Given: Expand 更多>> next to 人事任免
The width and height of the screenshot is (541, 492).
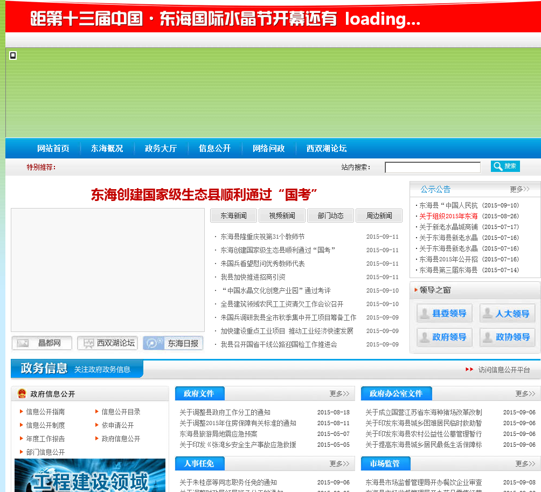Looking at the screenshot, I should (x=339, y=463).
